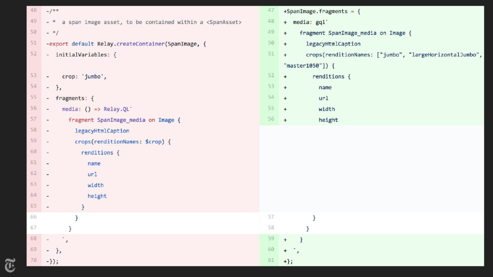Click the added 'url' field on right
This screenshot has height=277, width=493.
coord(323,98)
